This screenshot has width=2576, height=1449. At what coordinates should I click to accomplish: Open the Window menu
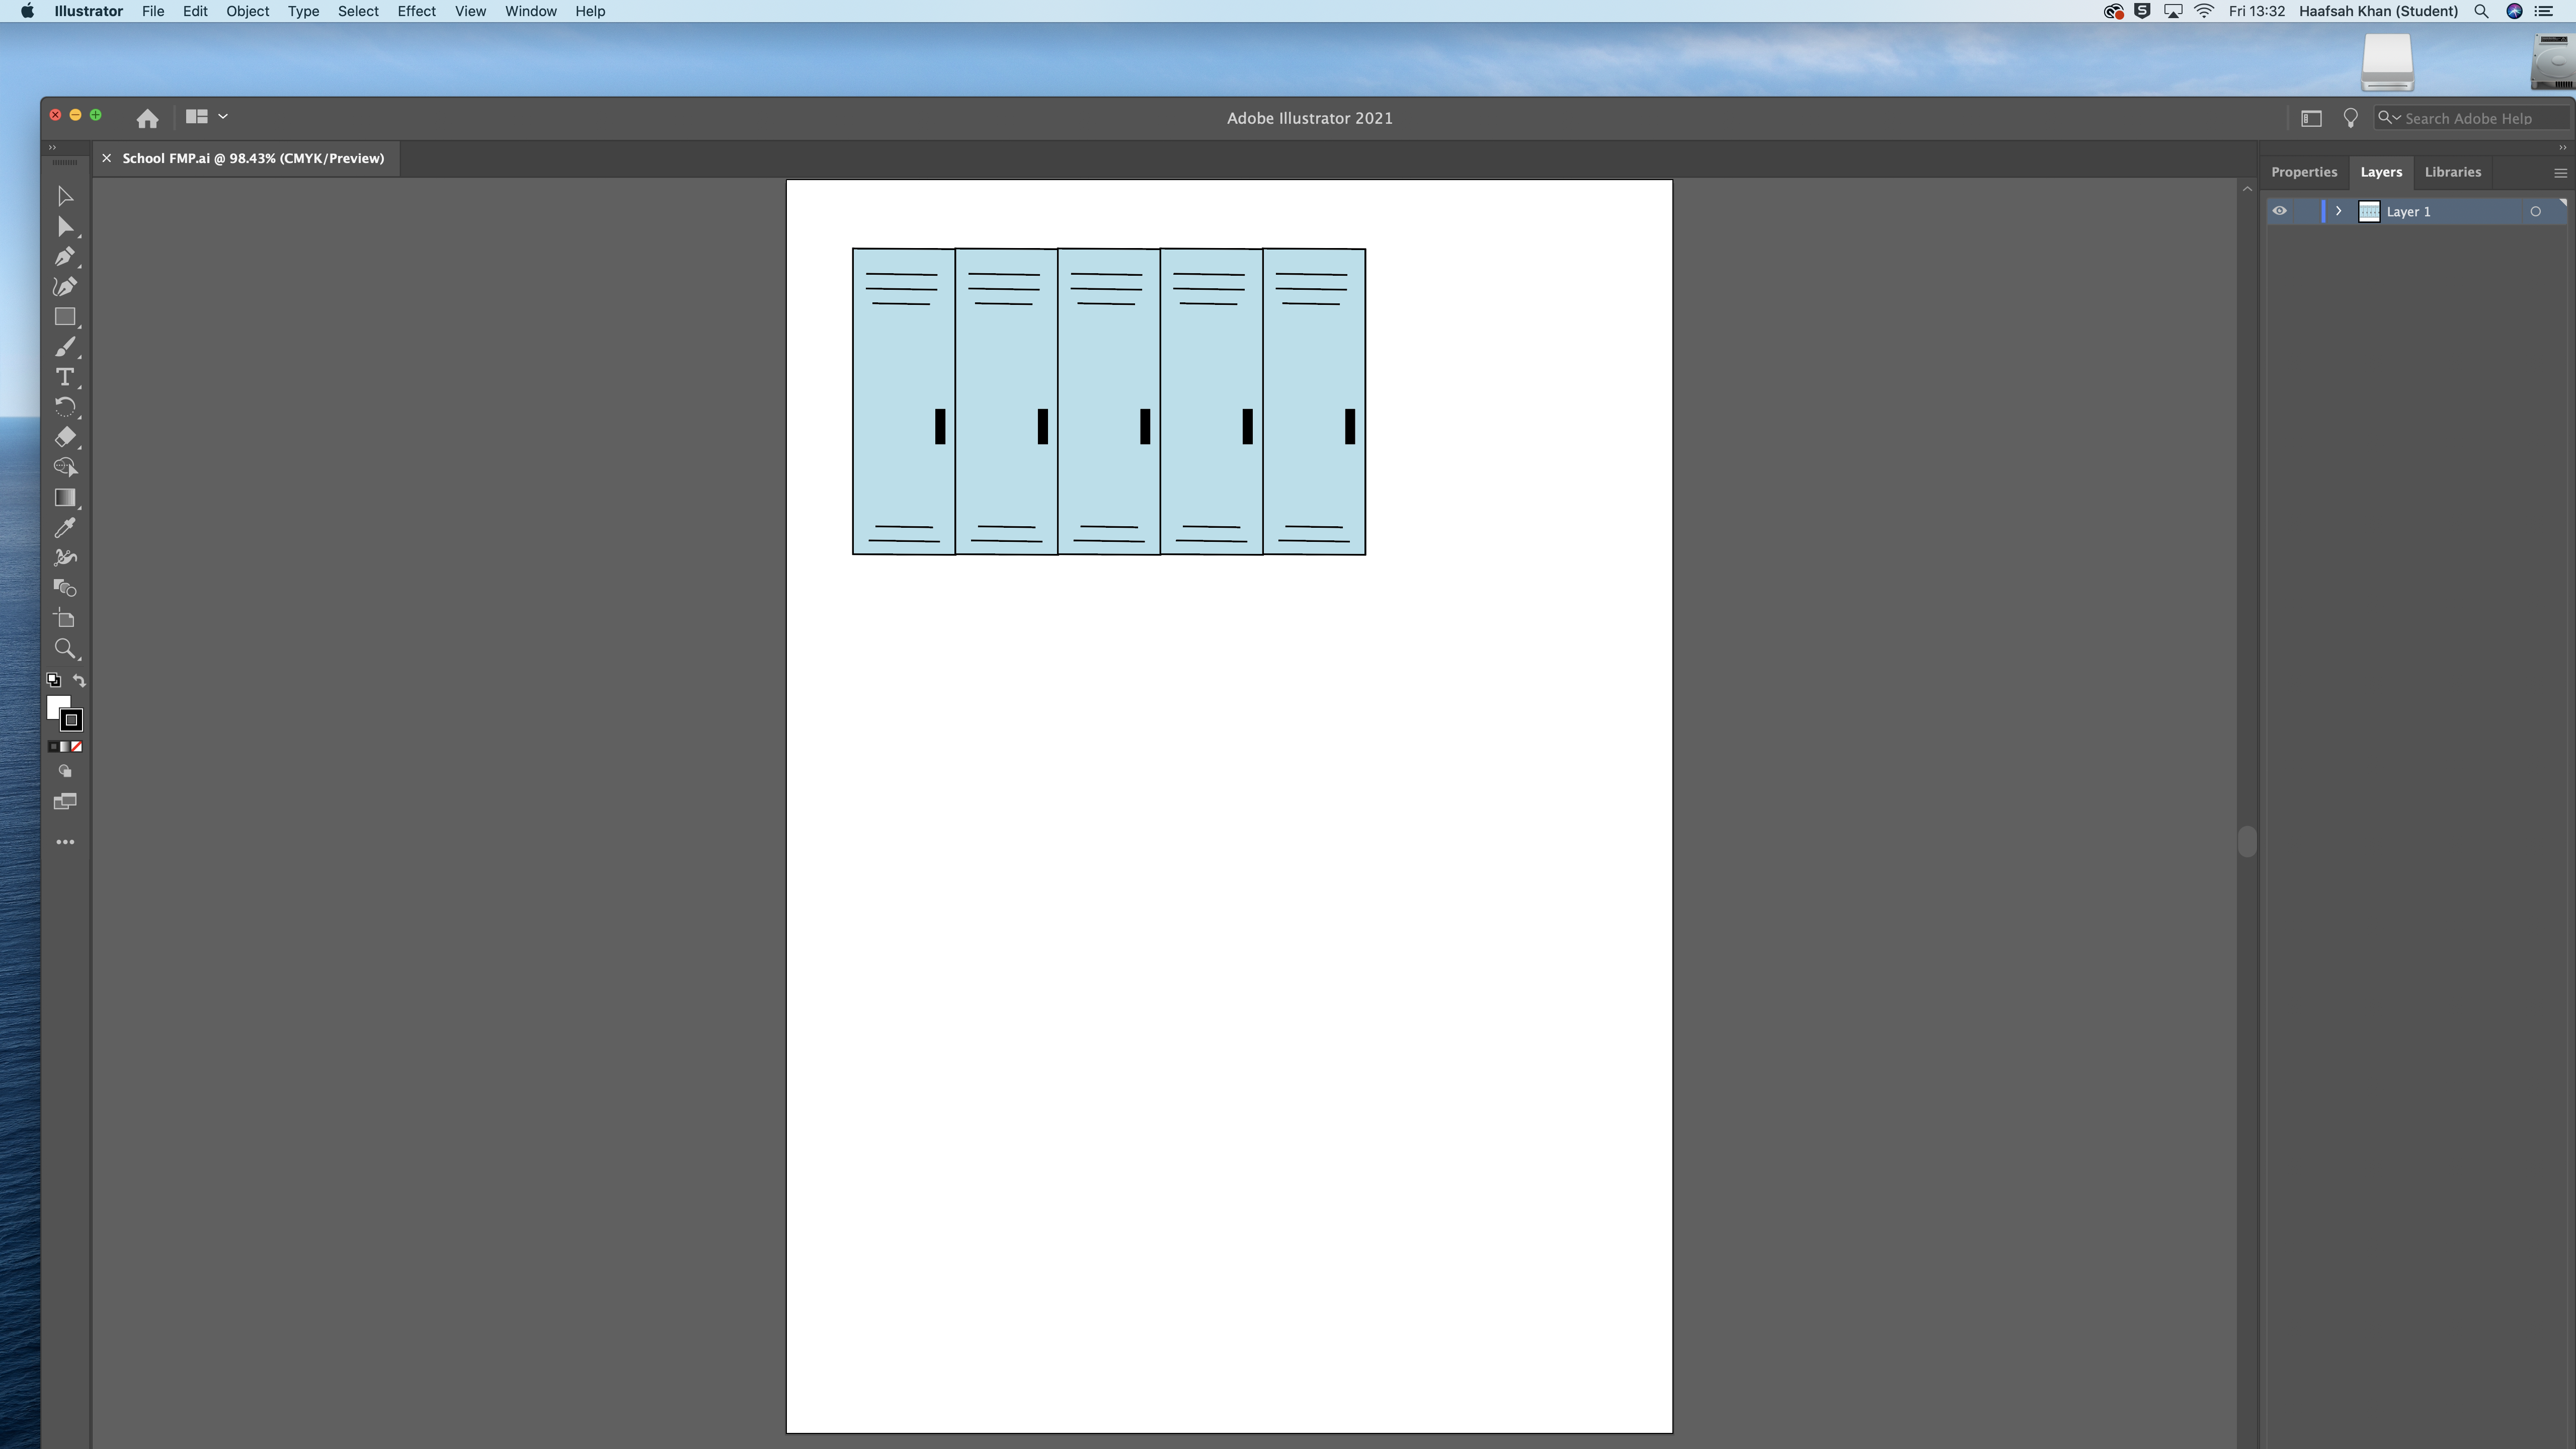pyautogui.click(x=530, y=11)
